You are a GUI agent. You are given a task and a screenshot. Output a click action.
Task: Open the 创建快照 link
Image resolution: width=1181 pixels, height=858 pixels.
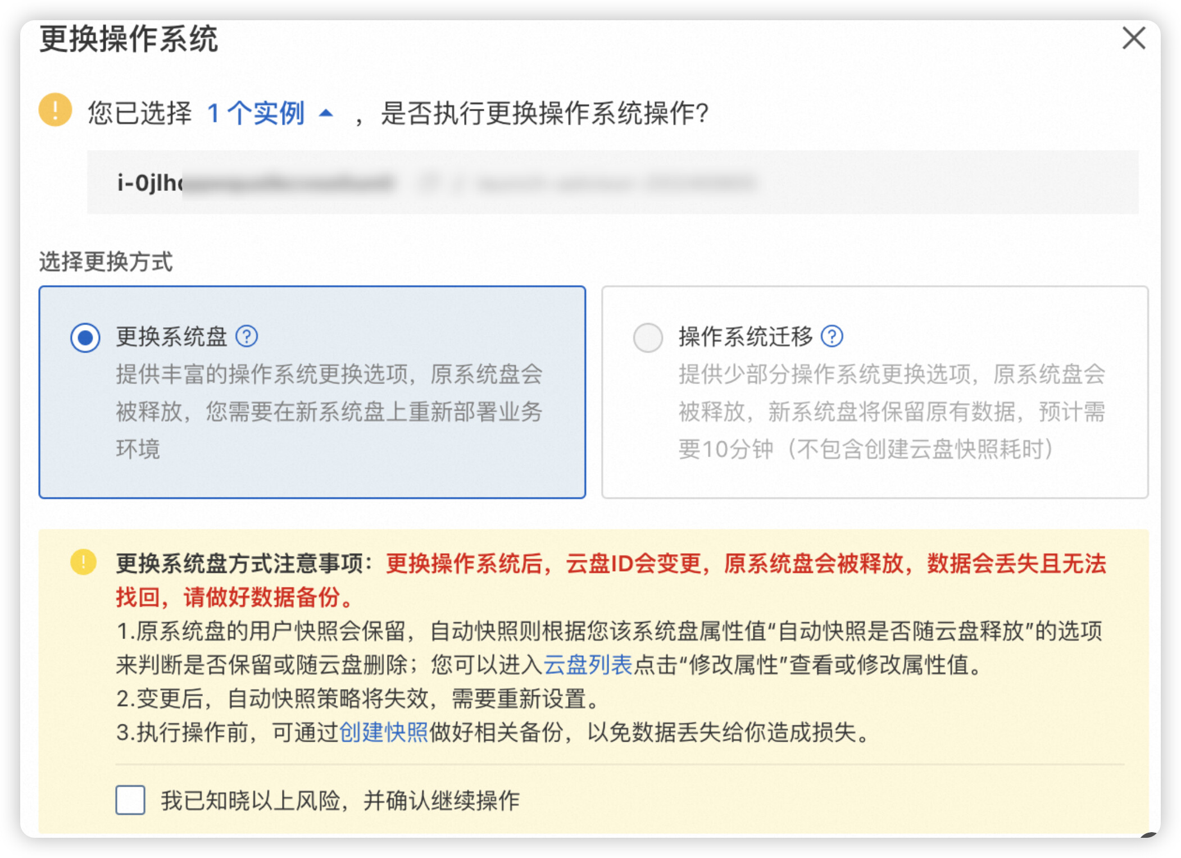point(384,732)
